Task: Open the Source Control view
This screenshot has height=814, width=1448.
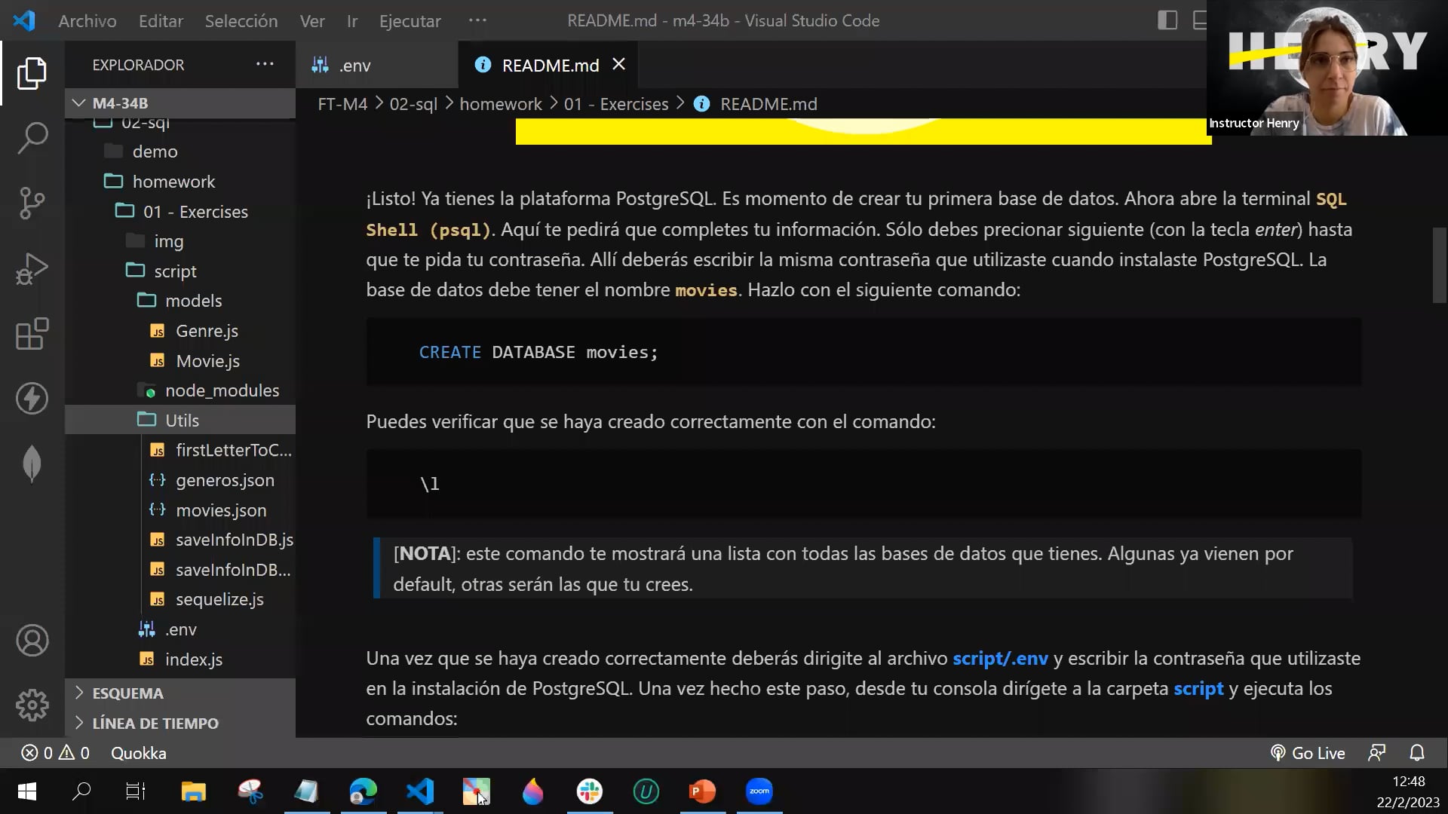Action: click(x=31, y=203)
